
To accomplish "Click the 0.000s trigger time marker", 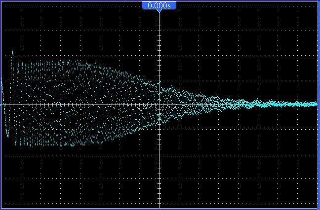I will 159,6.
